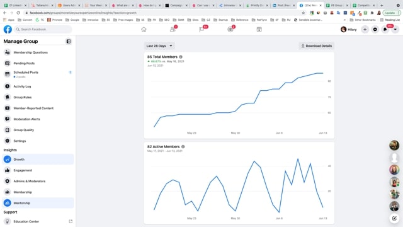The height and width of the screenshot is (227, 403).
Task: Show info for Total Members tooltip icon
Action: (x=181, y=57)
